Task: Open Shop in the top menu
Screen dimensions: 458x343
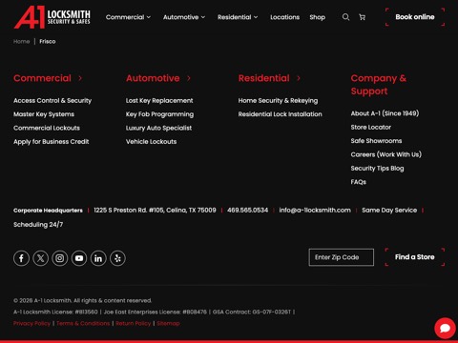Action: pos(318,17)
